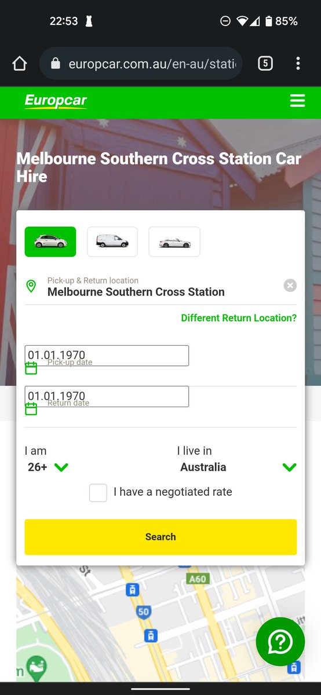321x695 pixels.
Task: Open Chrome's three-dot overflow menu
Action: coord(298,64)
